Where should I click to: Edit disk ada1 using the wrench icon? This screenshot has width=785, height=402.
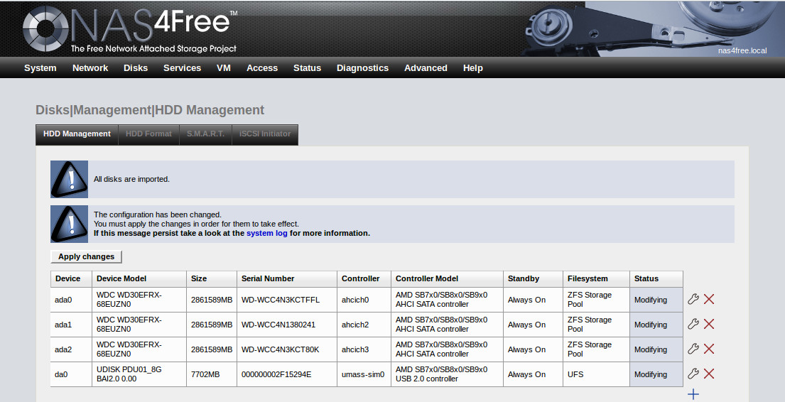(x=693, y=324)
